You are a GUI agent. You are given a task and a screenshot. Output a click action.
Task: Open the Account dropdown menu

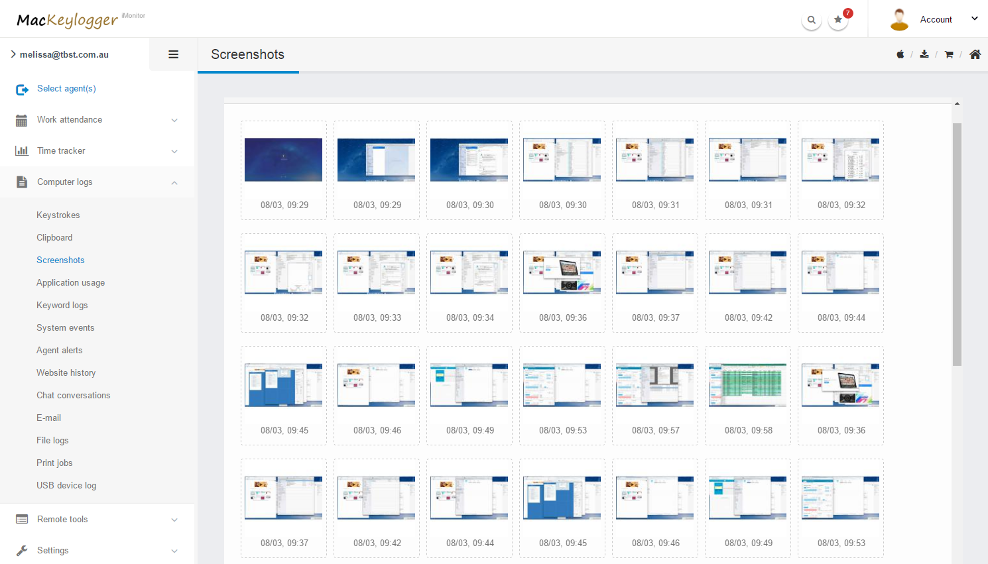[x=936, y=19]
